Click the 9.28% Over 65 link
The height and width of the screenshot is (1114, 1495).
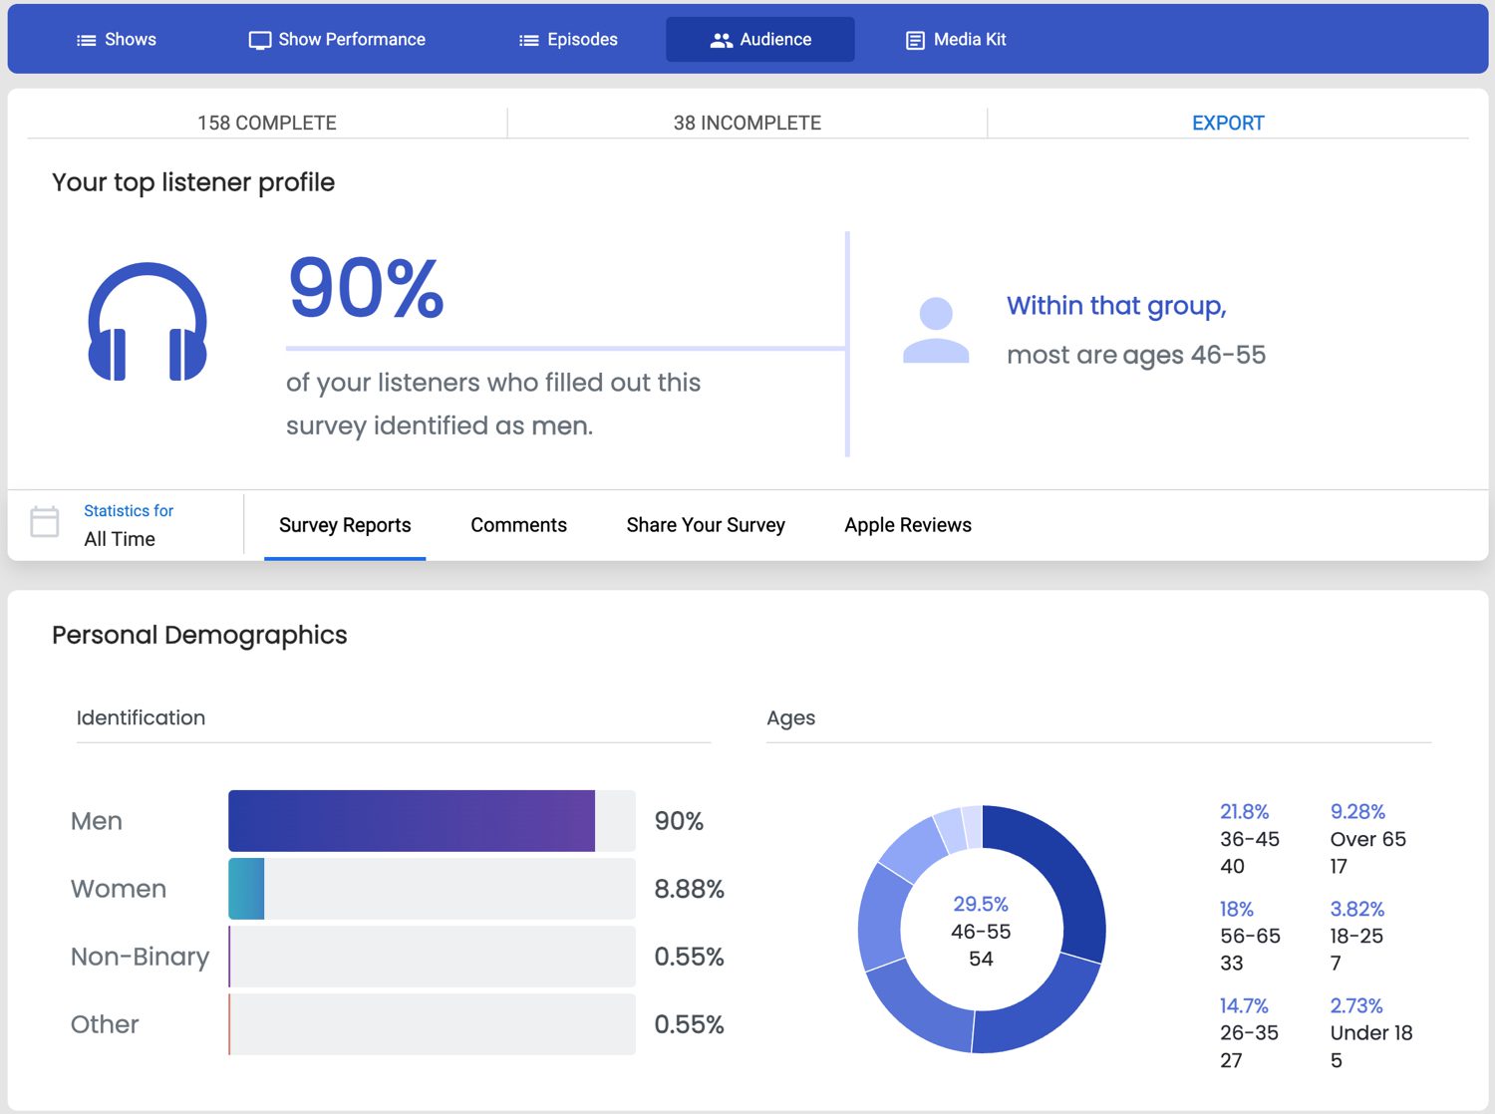(x=1357, y=811)
